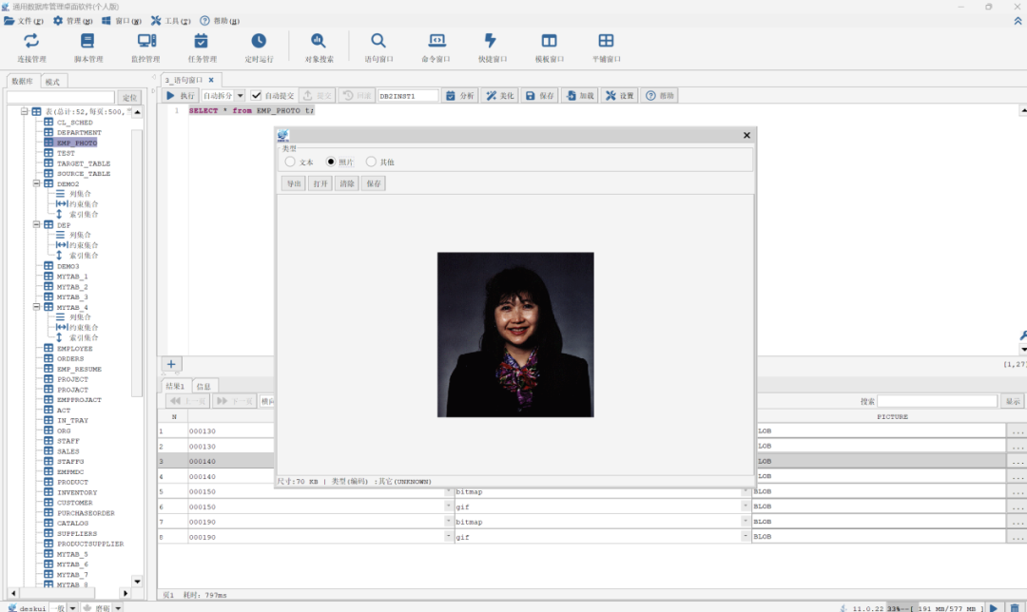Click the 美化 beautify SQL button
The image size is (1027, 612).
point(500,96)
